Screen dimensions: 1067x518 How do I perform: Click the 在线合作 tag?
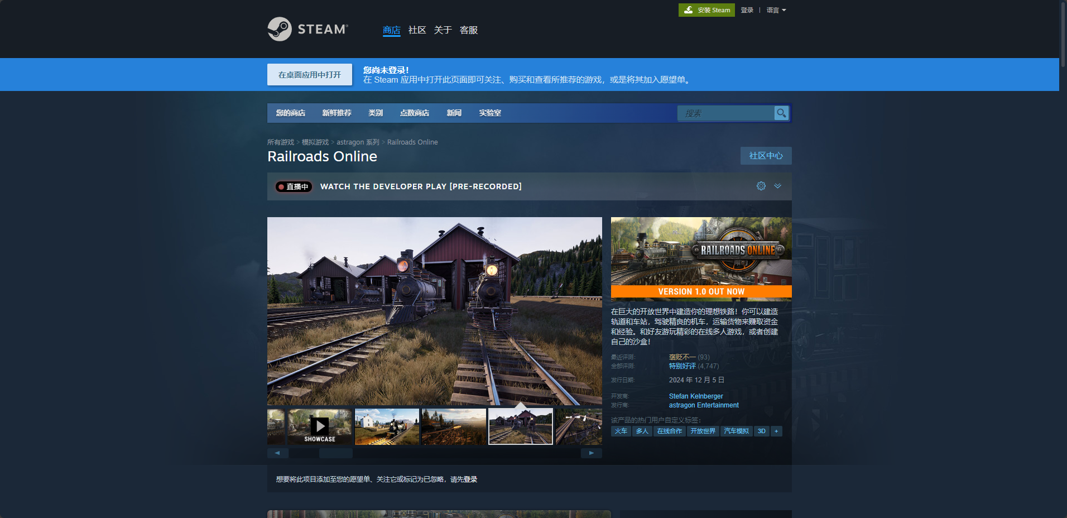(670, 431)
